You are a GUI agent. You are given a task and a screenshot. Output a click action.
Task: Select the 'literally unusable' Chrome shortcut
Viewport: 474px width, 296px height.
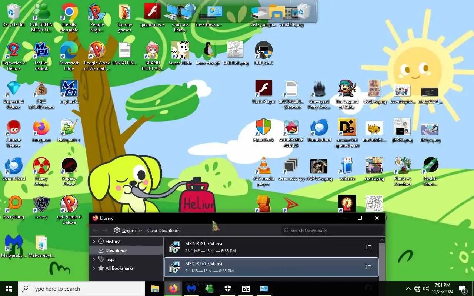coord(69,18)
